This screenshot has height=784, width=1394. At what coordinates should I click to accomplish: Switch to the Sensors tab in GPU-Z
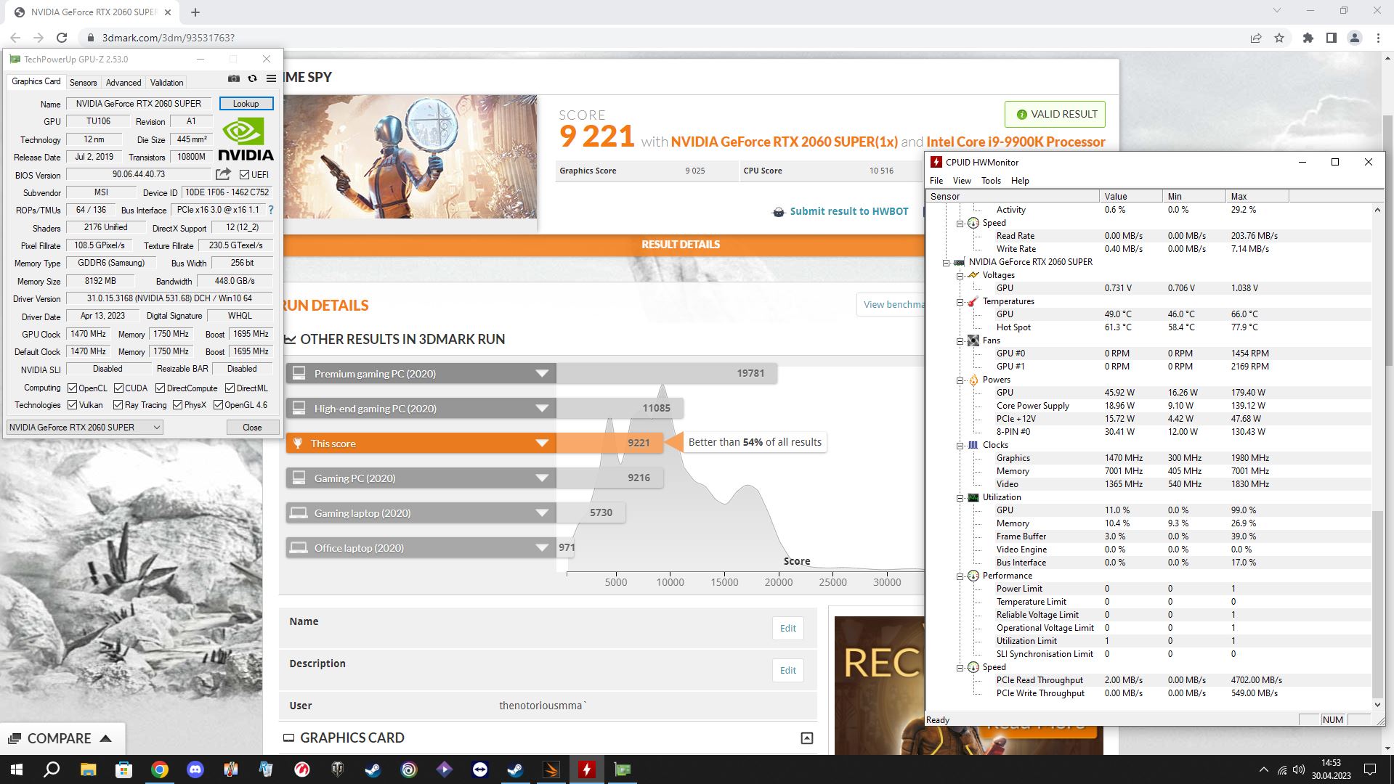click(x=83, y=83)
